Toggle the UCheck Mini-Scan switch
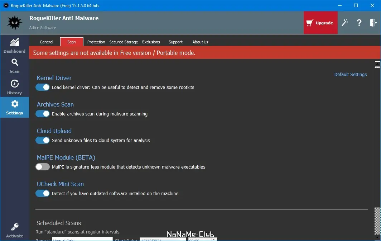This screenshot has height=241, width=381. coord(43,193)
